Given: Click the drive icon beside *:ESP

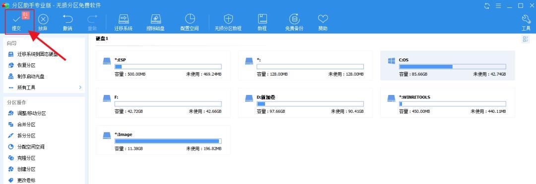Looking at the screenshot, I should (107, 61).
